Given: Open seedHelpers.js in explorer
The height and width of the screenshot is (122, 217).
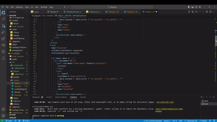Looking at the screenshot, I should tap(19, 38).
